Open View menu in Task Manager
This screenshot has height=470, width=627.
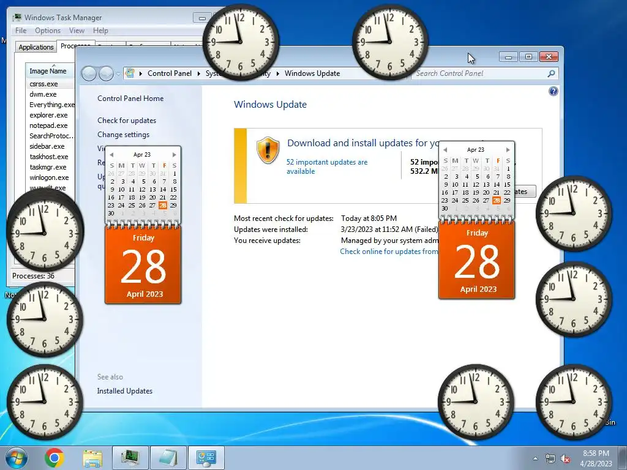click(77, 31)
